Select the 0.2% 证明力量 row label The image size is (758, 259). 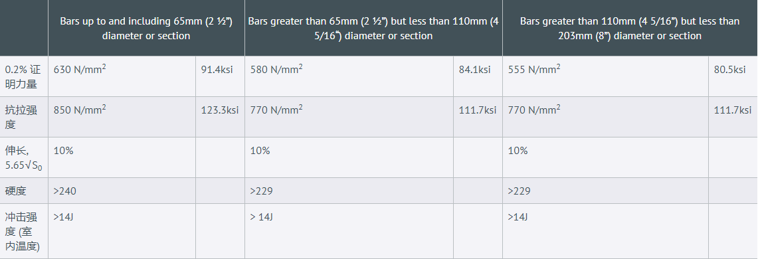pyautogui.click(x=24, y=76)
